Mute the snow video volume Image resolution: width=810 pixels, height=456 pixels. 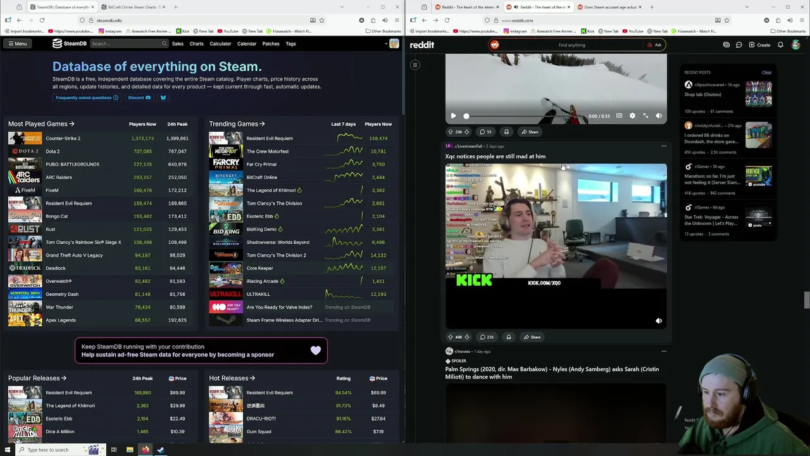pyautogui.click(x=659, y=116)
